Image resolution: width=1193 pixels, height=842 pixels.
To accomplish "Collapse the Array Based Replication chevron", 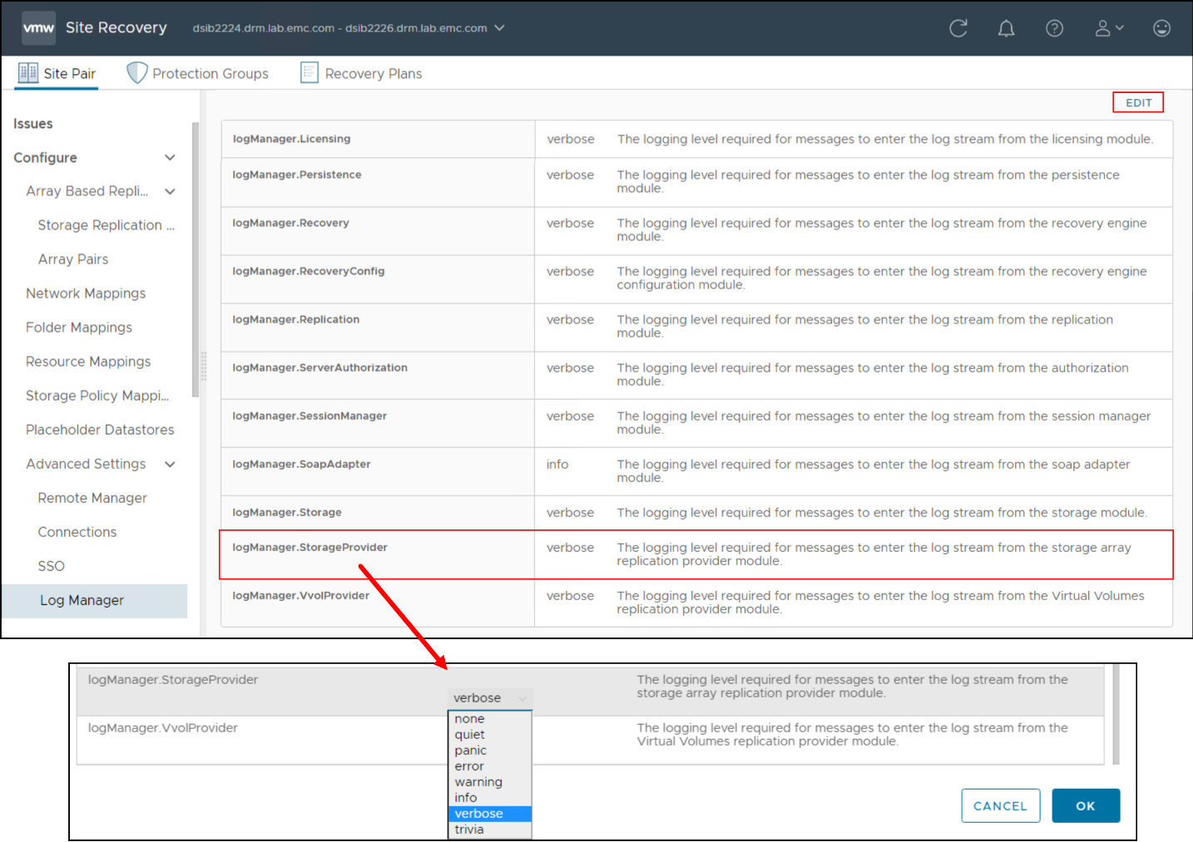I will click(170, 191).
